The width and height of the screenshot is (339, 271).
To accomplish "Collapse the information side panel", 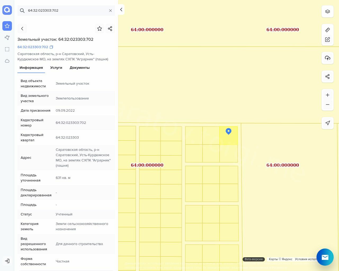I will (x=121, y=10).
